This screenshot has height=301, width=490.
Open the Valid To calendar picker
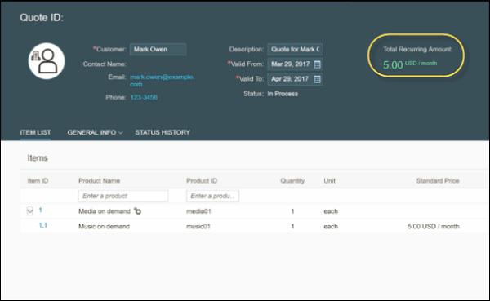[x=317, y=79]
